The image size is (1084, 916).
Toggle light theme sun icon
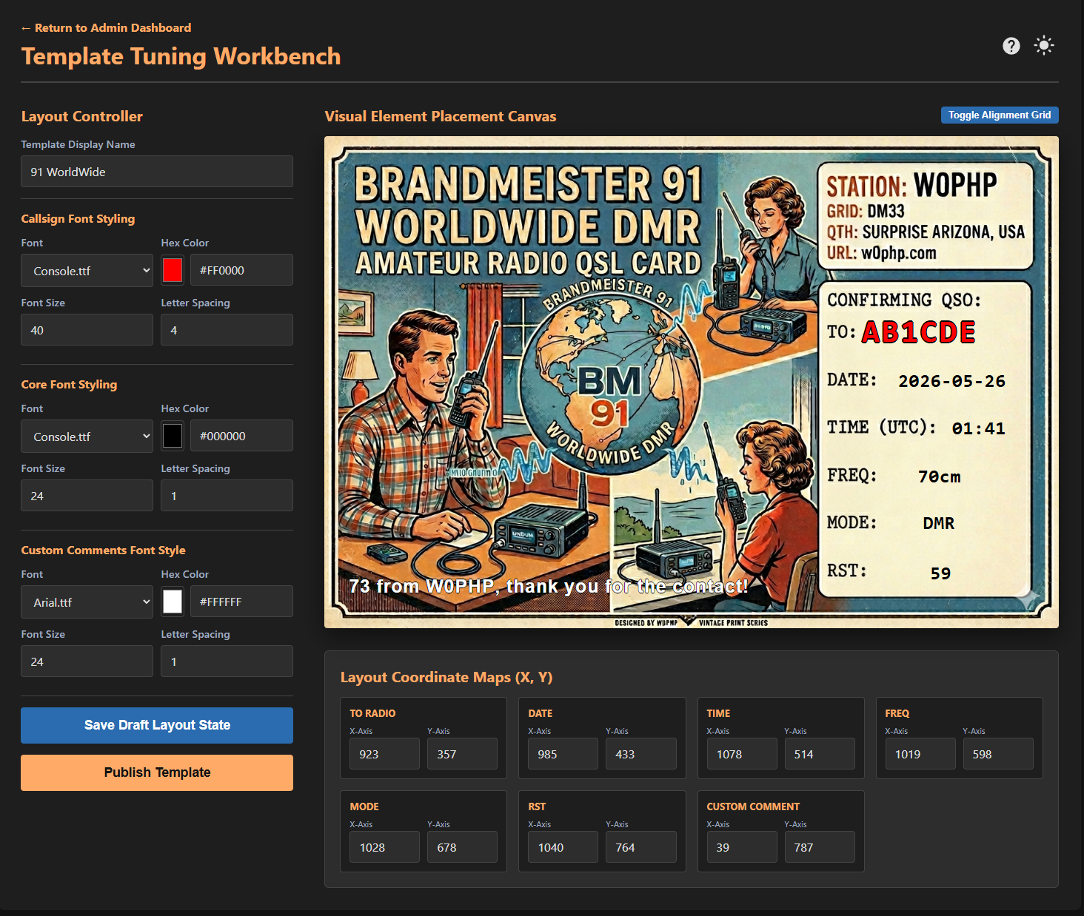(x=1044, y=46)
